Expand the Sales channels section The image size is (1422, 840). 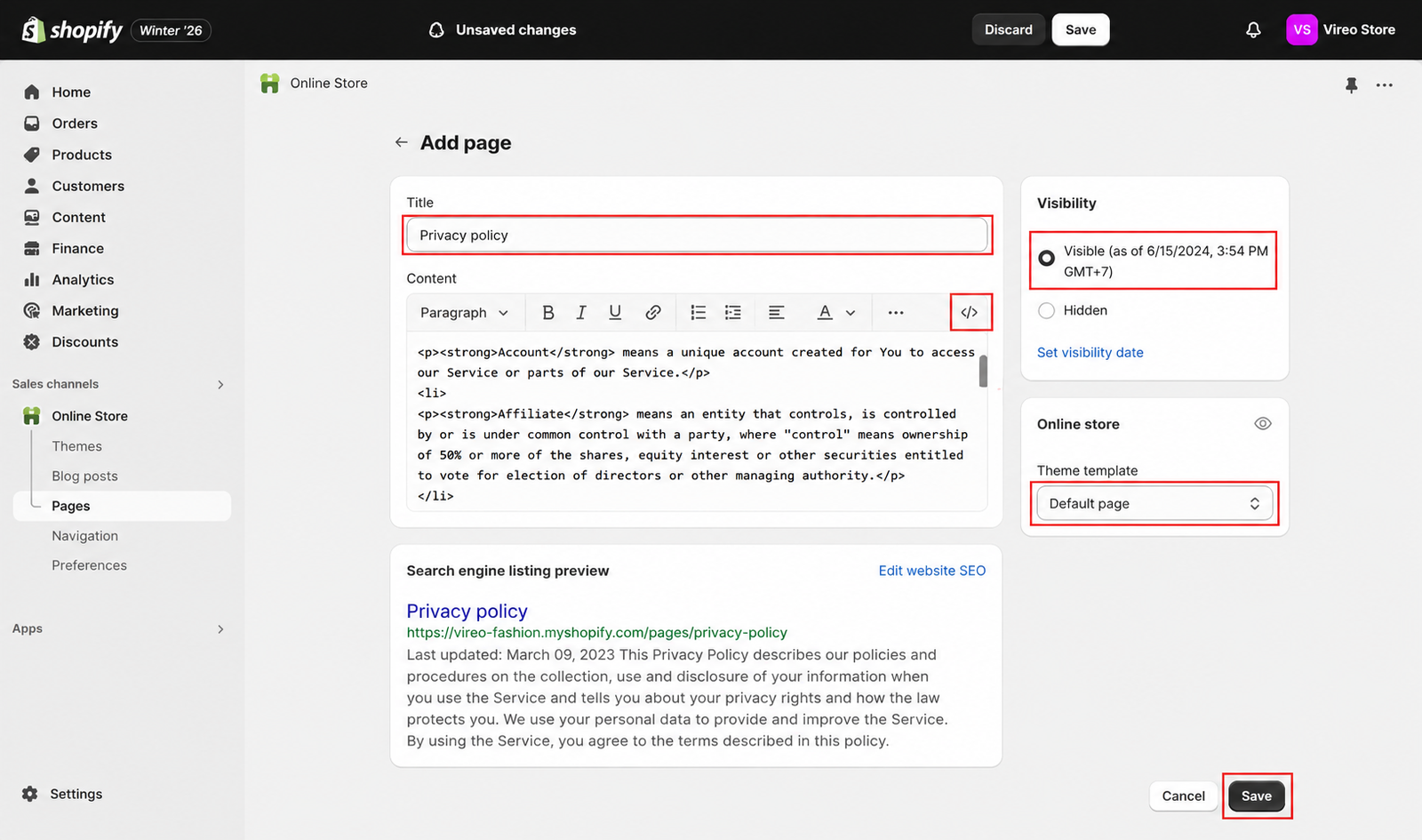click(220, 385)
